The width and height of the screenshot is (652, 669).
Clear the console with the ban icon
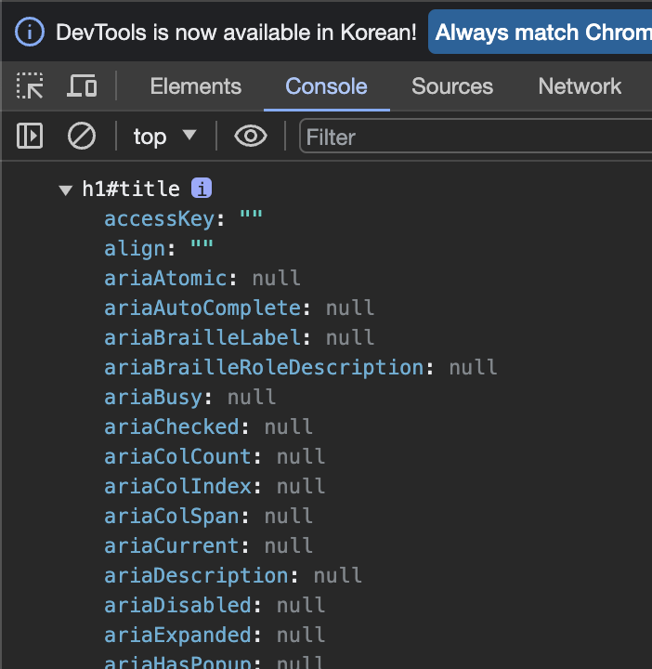click(x=82, y=136)
